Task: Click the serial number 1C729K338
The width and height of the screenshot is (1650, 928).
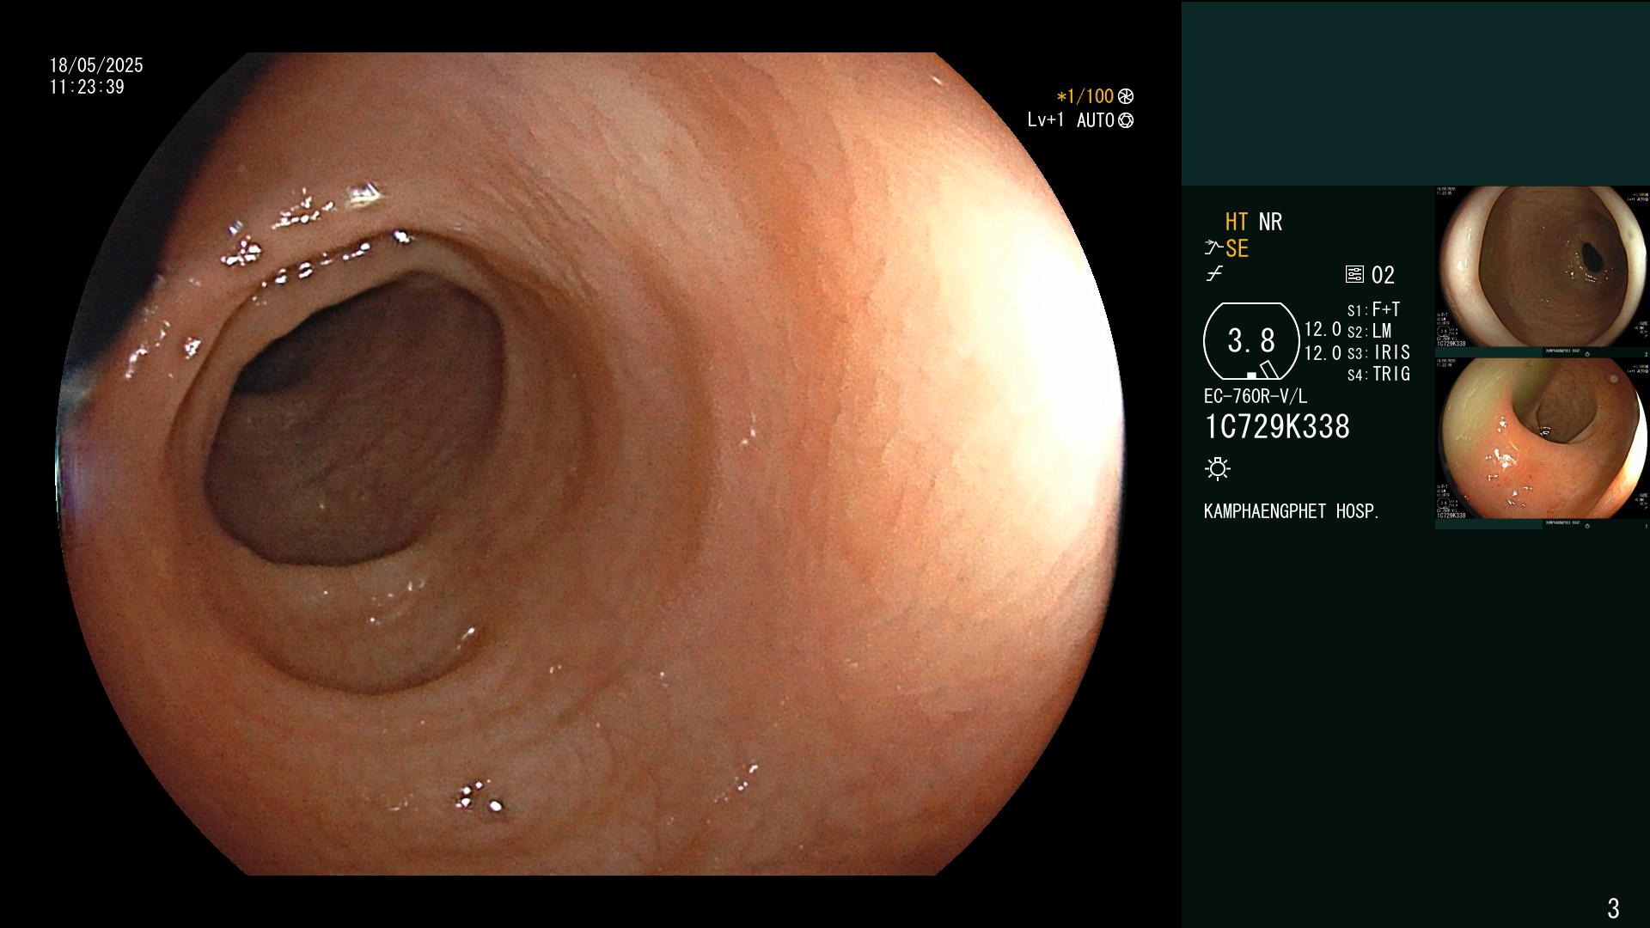Action: (x=1277, y=427)
